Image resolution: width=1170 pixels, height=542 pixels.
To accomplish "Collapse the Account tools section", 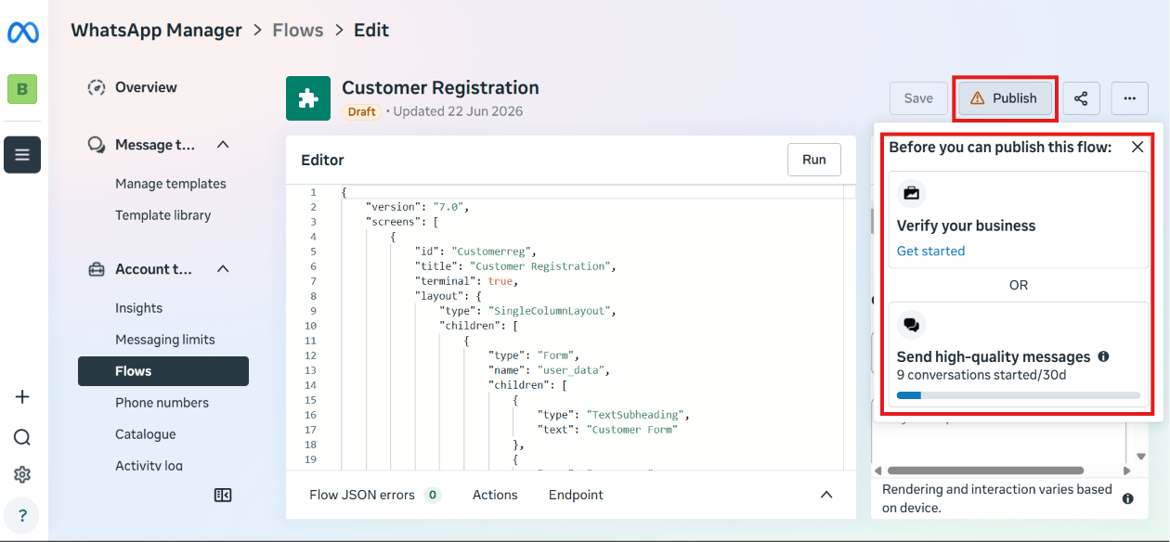I will tap(223, 269).
